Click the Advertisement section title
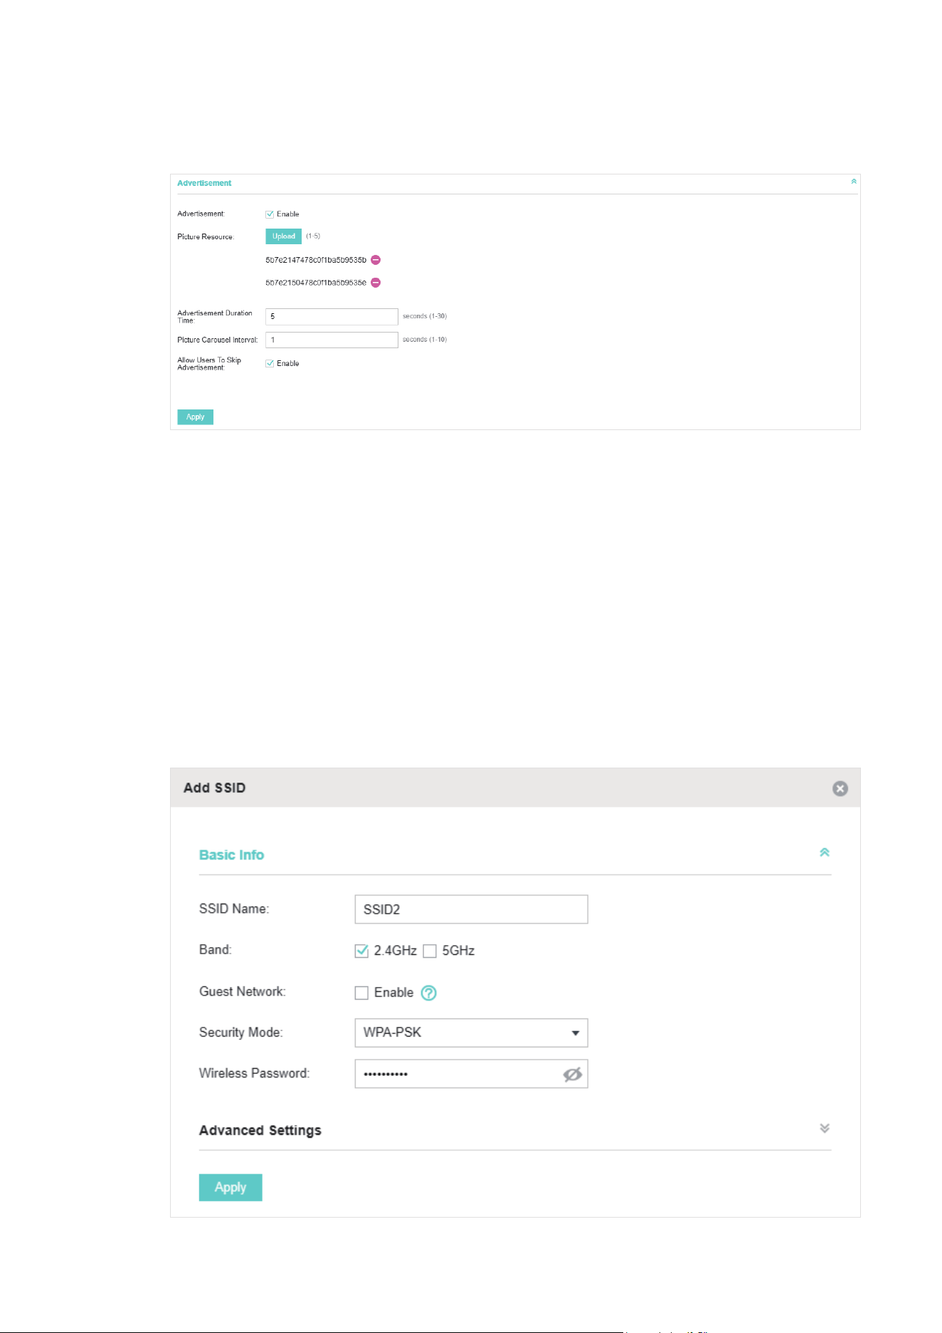The width and height of the screenshot is (942, 1333). (204, 183)
